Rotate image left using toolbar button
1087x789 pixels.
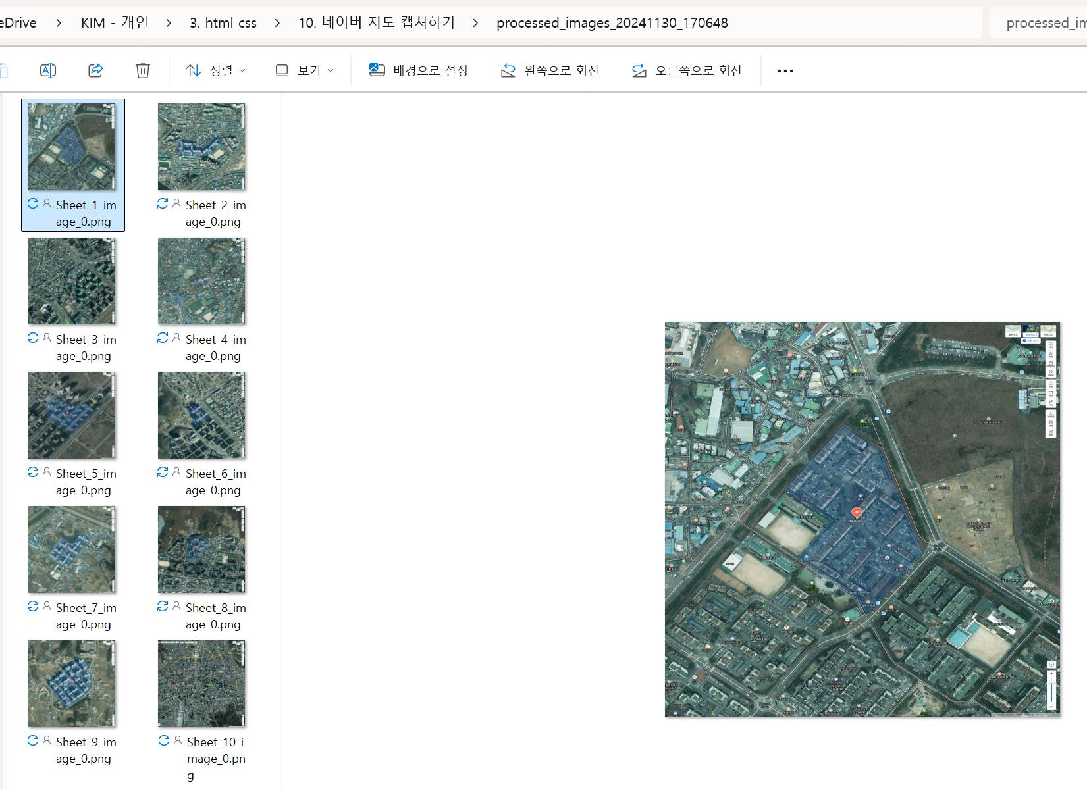(550, 70)
